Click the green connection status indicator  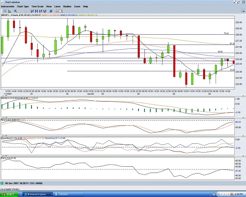pos(2,183)
